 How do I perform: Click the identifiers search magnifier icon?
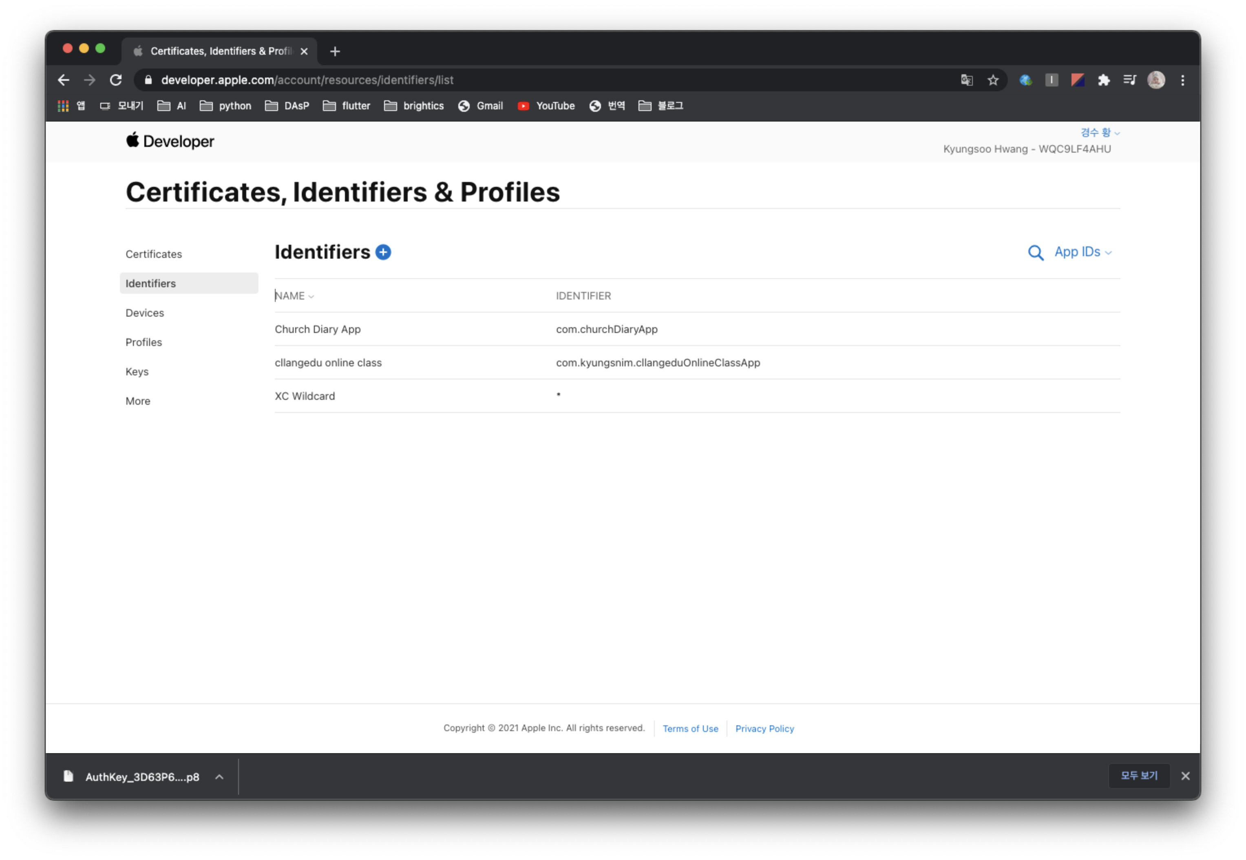click(1035, 253)
